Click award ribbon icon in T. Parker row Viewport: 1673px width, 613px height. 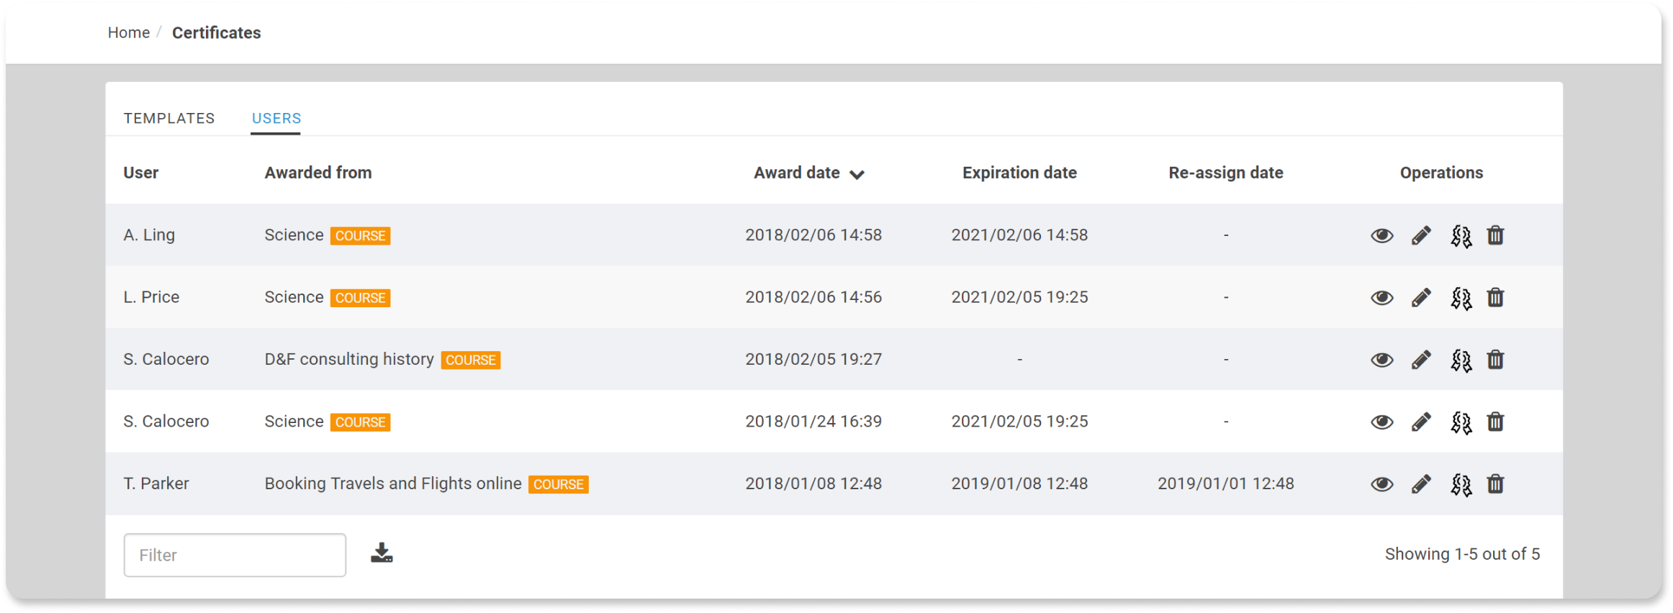click(x=1461, y=484)
